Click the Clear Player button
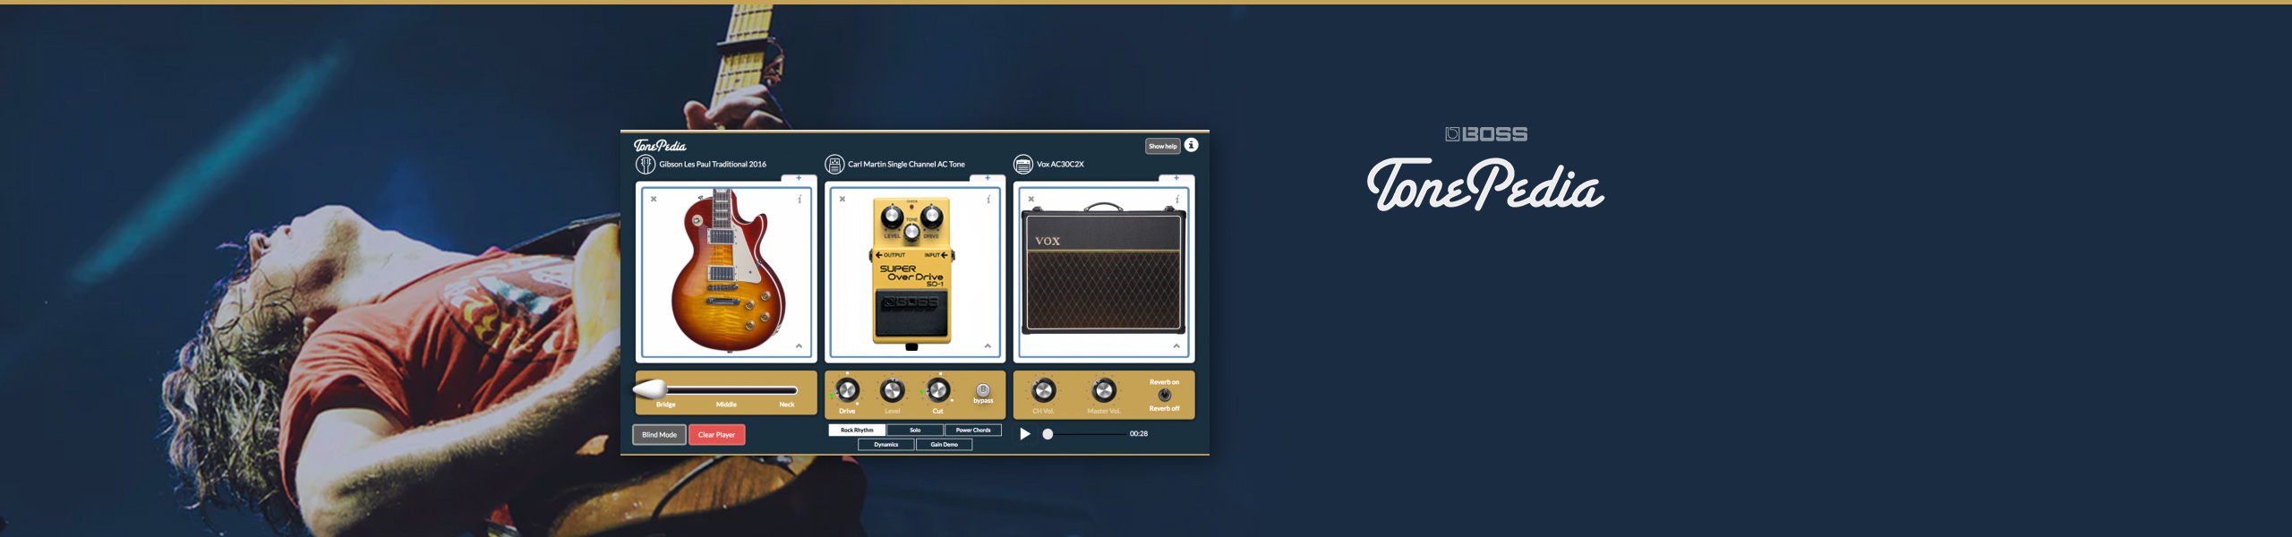 tap(716, 435)
